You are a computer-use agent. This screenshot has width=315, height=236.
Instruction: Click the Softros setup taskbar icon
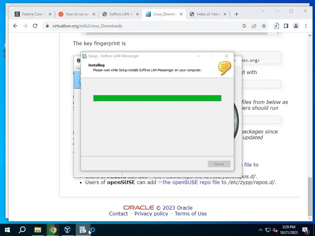tap(82, 230)
